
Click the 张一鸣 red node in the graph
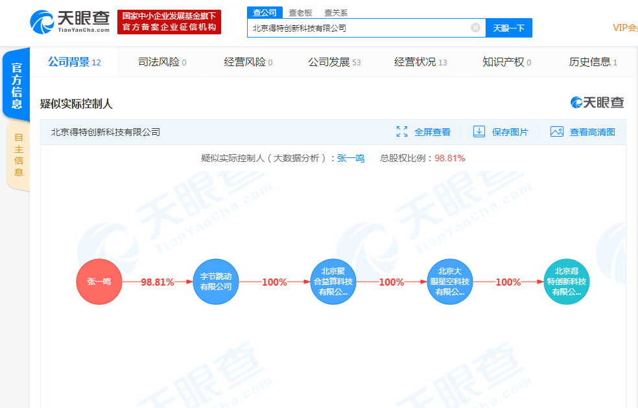coord(99,282)
